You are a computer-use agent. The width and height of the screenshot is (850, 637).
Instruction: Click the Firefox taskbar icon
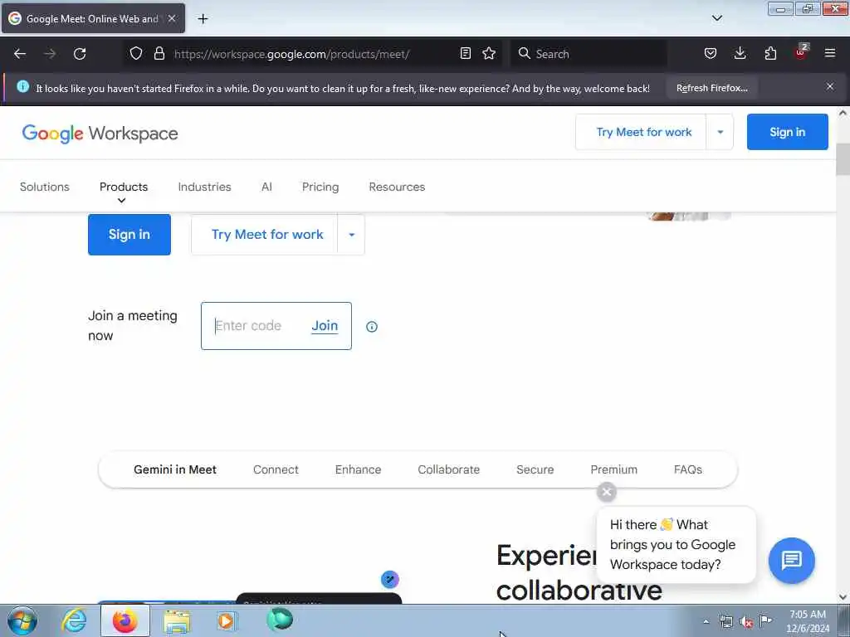tap(125, 620)
